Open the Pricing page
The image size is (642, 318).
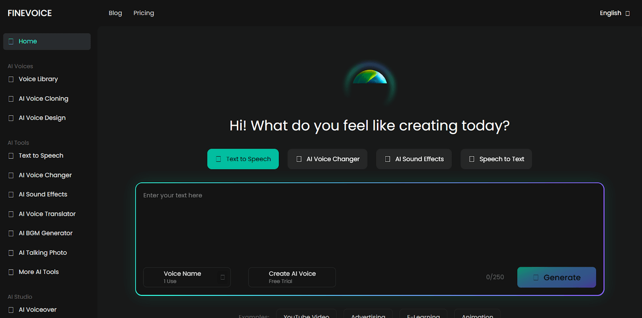pos(143,13)
